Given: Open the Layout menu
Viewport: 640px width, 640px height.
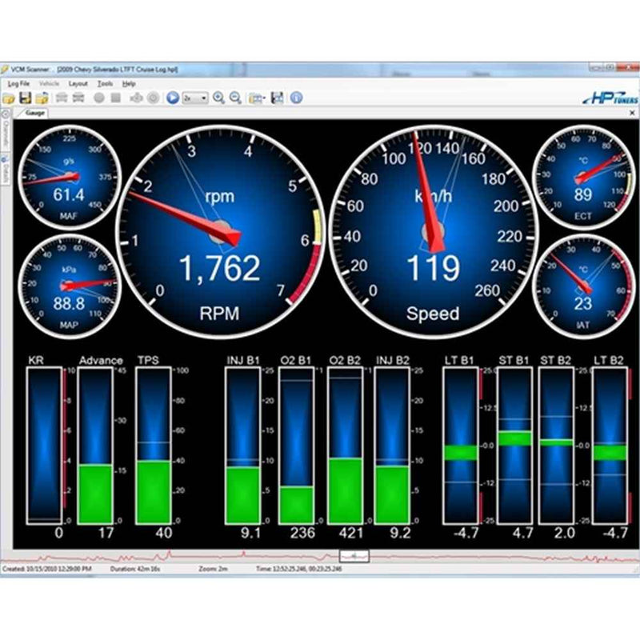Looking at the screenshot, I should tap(78, 84).
